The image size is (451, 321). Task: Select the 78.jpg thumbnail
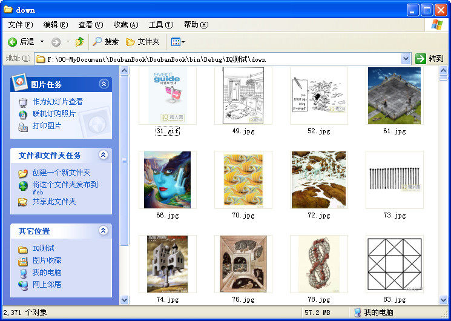pos(319,263)
